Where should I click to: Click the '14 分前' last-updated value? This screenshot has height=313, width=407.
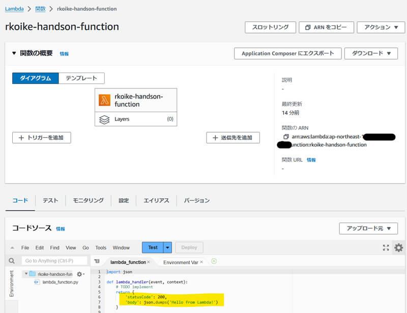290,113
